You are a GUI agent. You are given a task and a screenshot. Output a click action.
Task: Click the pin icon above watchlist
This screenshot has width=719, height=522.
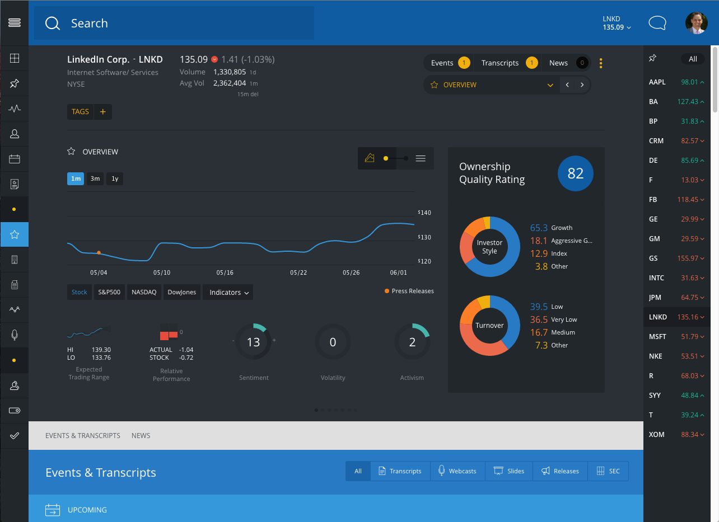pos(652,59)
